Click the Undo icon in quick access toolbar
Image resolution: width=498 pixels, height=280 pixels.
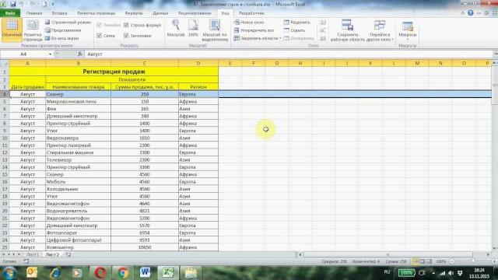(22, 4)
